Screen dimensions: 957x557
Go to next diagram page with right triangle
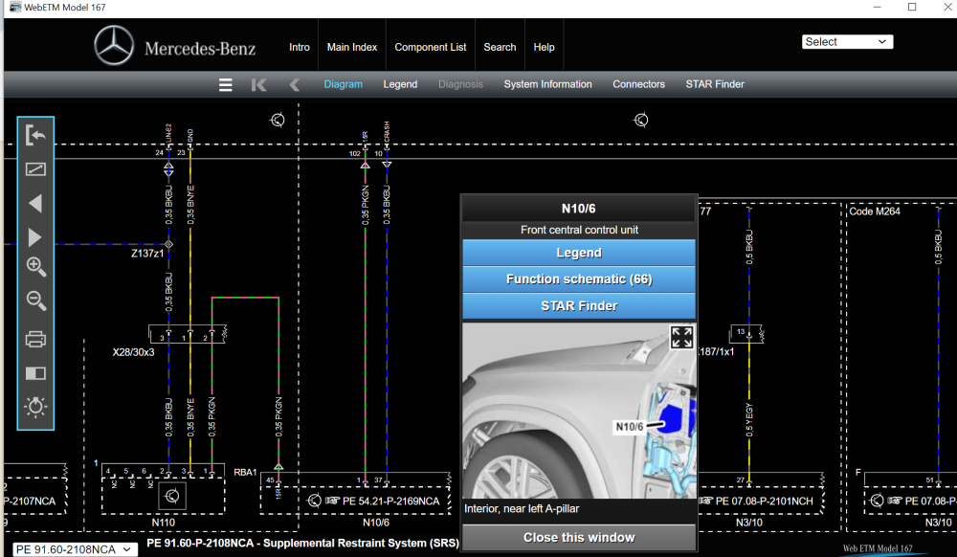[x=35, y=237]
